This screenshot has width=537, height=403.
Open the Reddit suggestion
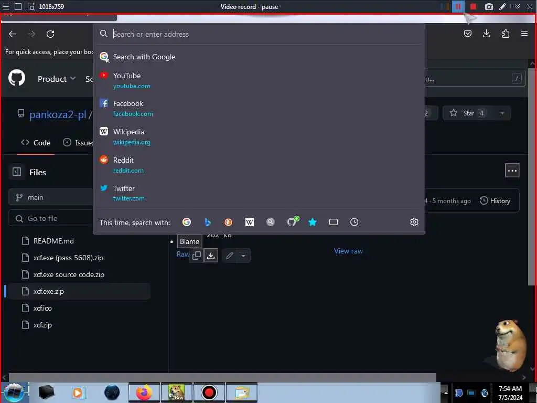click(x=259, y=165)
